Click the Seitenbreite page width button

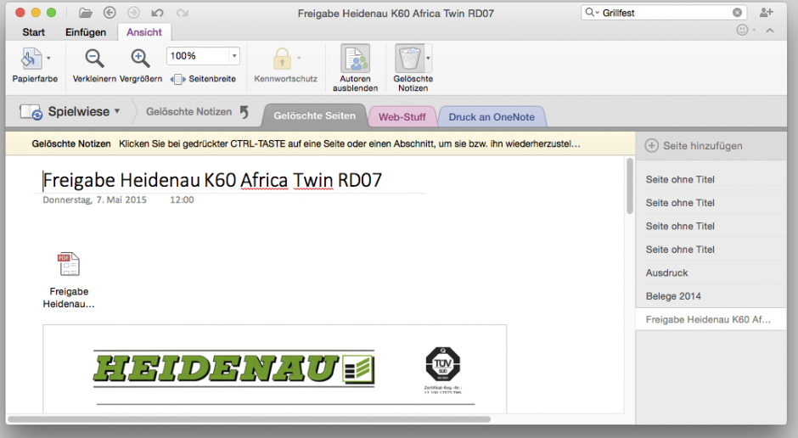[204, 79]
